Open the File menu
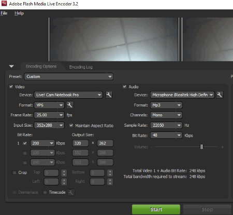This screenshot has width=233, height=215. [4, 13]
